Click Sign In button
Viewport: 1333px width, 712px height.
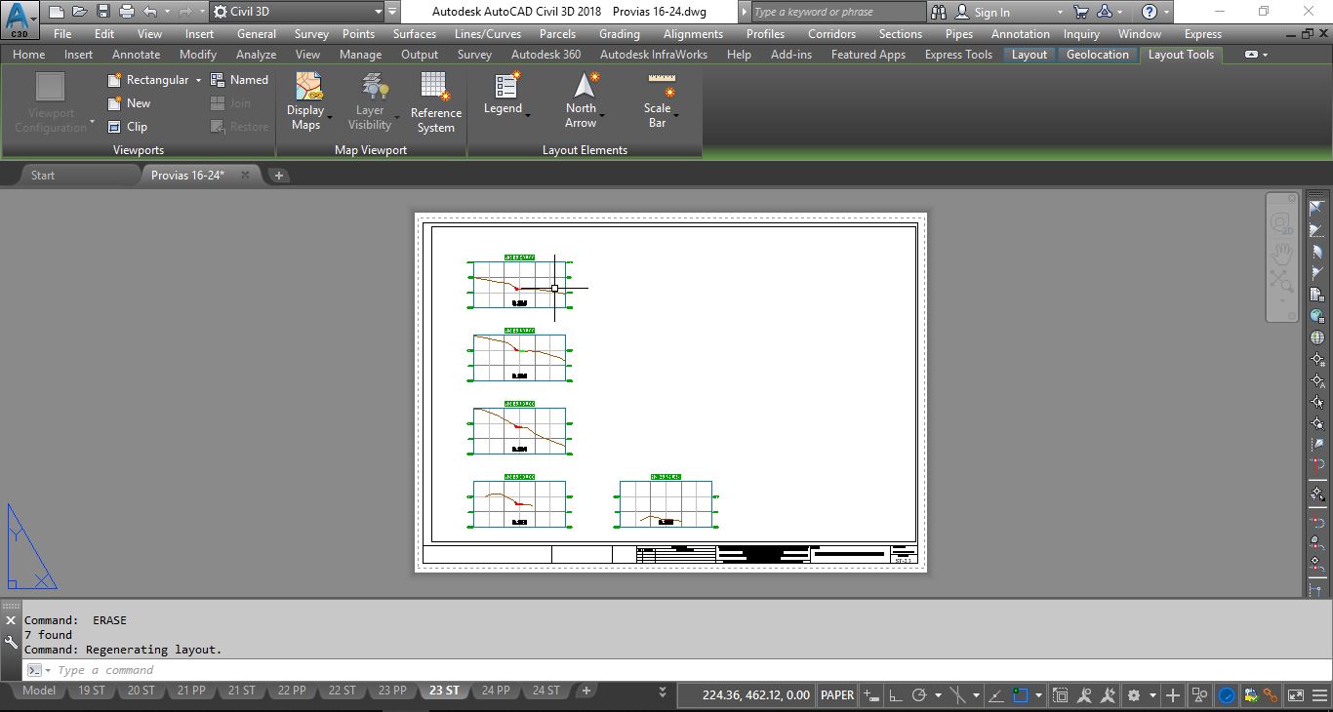(x=984, y=12)
